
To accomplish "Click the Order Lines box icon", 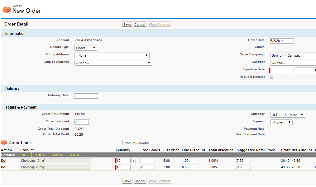I will (x=4, y=143).
